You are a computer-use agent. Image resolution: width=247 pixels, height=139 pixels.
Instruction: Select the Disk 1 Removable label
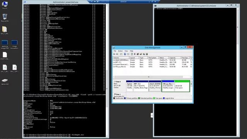[119, 95]
